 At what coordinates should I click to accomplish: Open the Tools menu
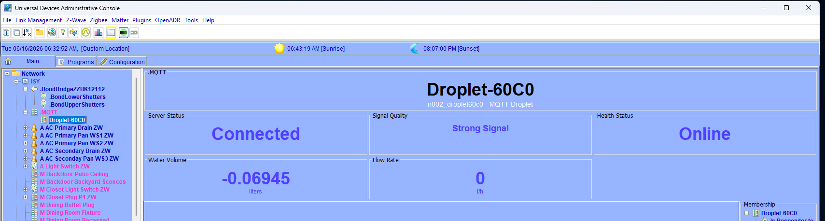191,20
